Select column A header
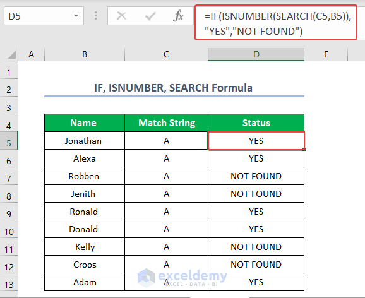 tap(31, 54)
